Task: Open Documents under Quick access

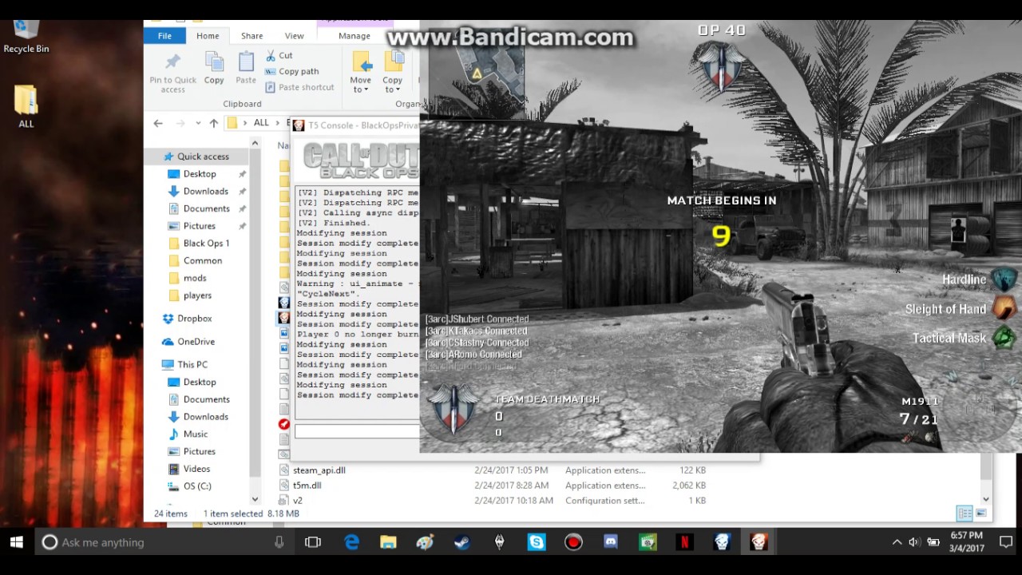Action: coord(206,208)
